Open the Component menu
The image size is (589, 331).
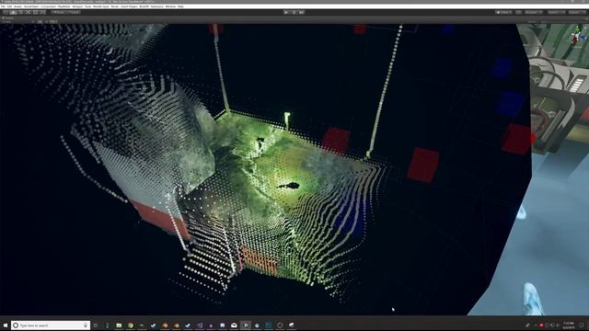[x=48, y=6]
